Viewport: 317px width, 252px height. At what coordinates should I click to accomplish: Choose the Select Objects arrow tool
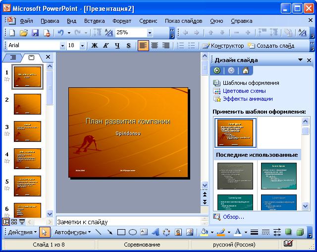(x=44, y=232)
